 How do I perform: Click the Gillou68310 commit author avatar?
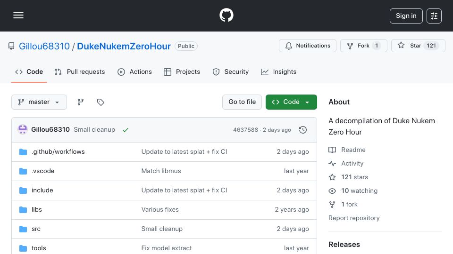point(23,130)
